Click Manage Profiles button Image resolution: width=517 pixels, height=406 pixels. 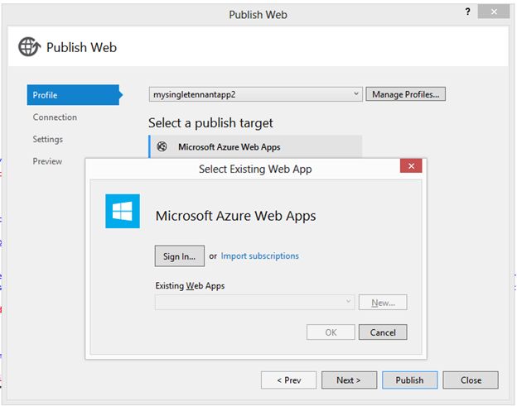405,94
